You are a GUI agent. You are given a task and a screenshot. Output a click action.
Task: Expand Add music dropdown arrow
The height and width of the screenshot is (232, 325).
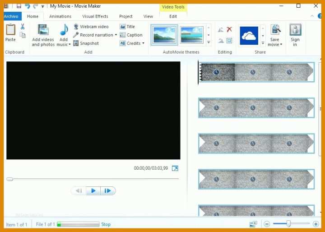[x=70, y=44]
